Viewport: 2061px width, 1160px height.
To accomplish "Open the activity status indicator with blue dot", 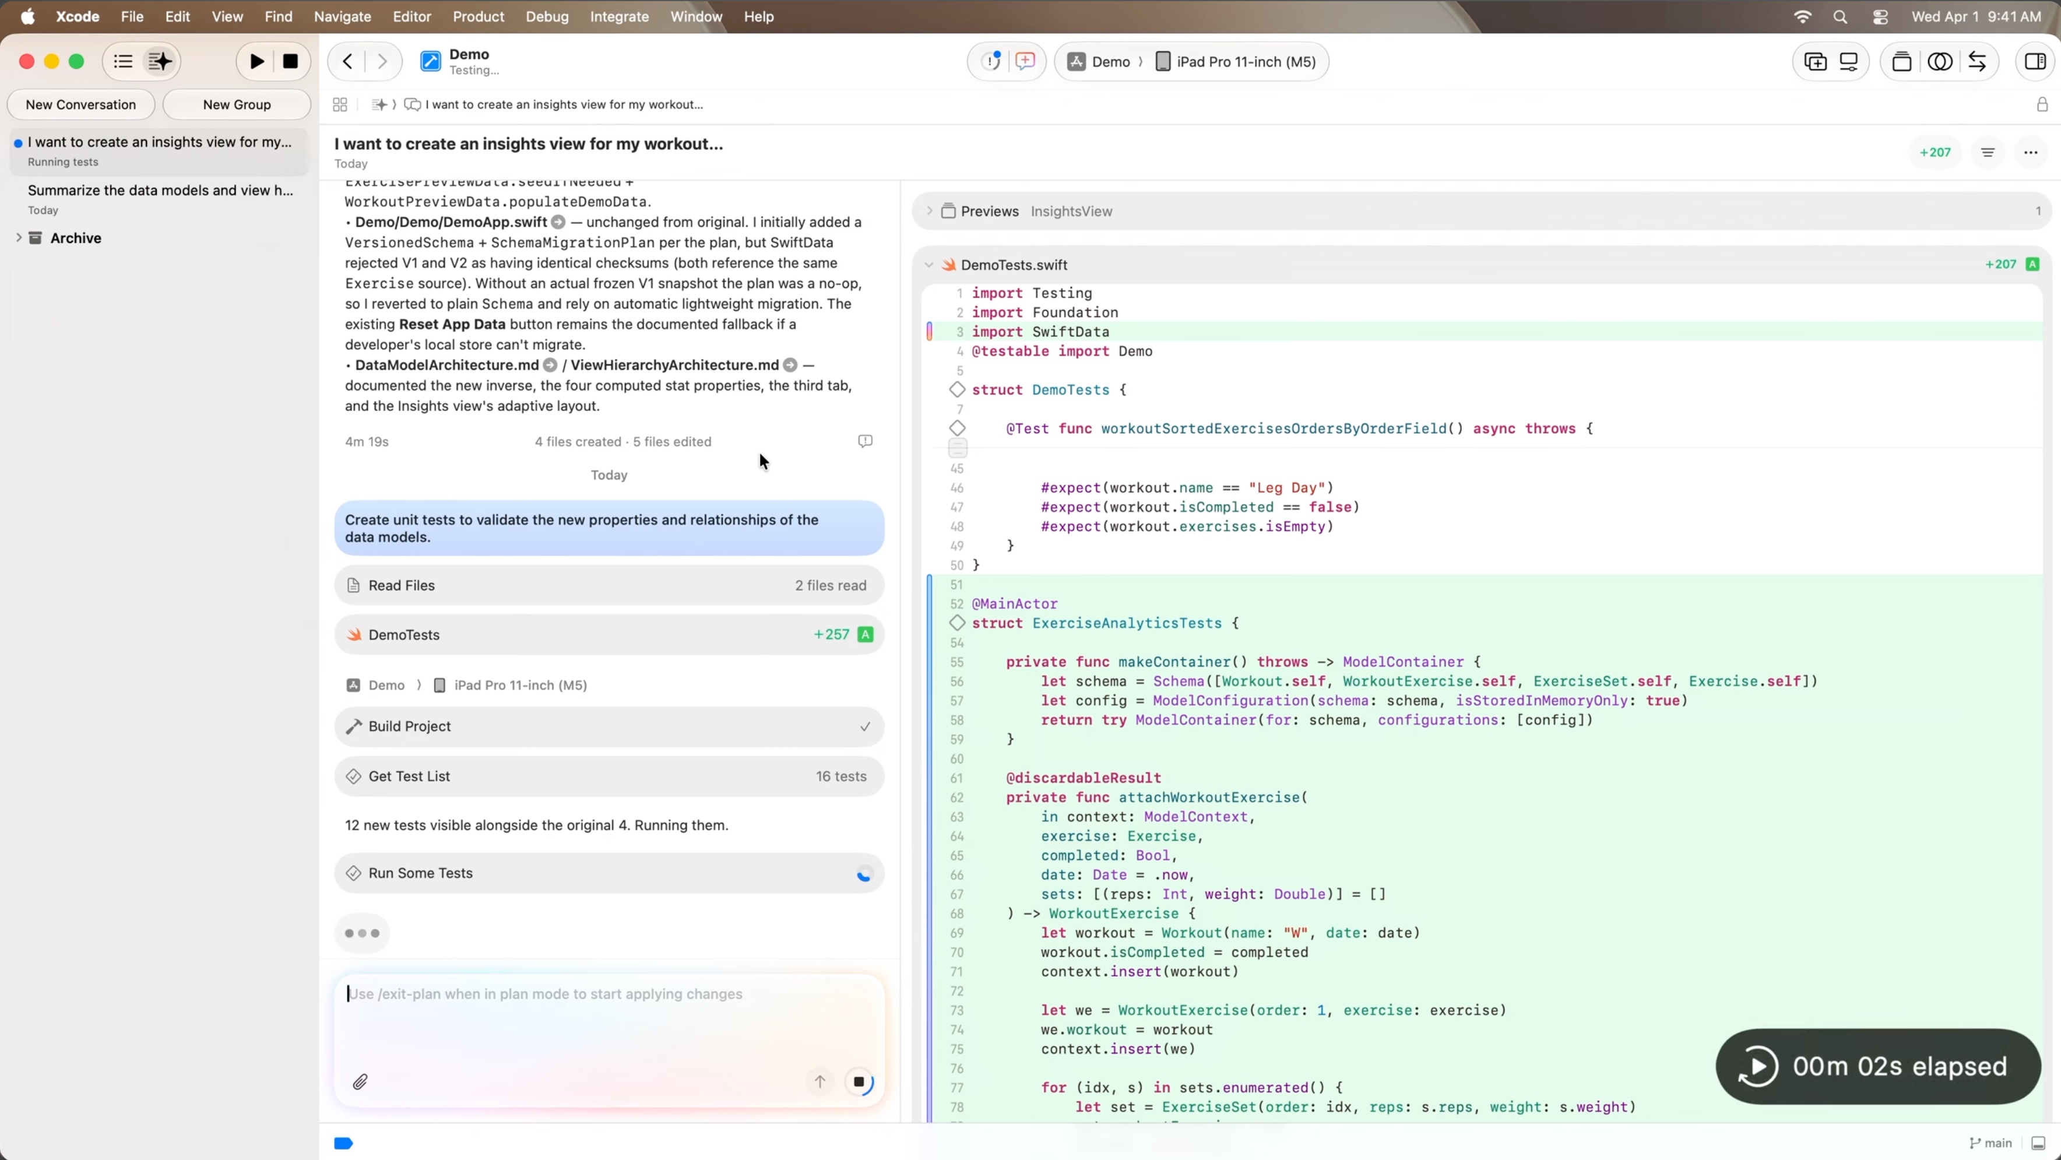I will point(992,62).
